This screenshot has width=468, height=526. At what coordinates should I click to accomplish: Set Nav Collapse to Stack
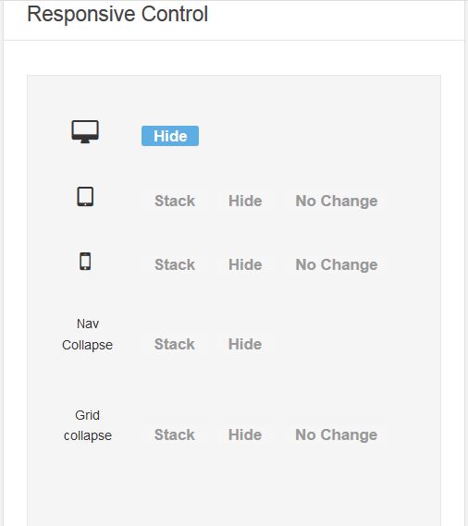[x=175, y=344]
